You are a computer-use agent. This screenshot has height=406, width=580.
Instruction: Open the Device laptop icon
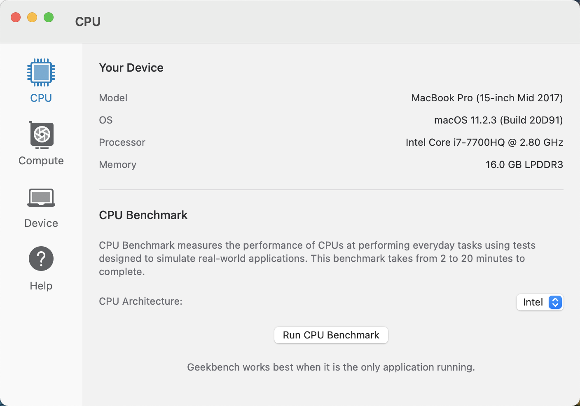click(41, 198)
